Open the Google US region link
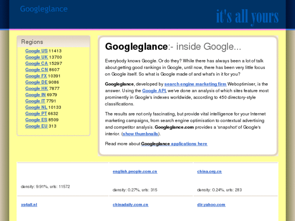 37,51
